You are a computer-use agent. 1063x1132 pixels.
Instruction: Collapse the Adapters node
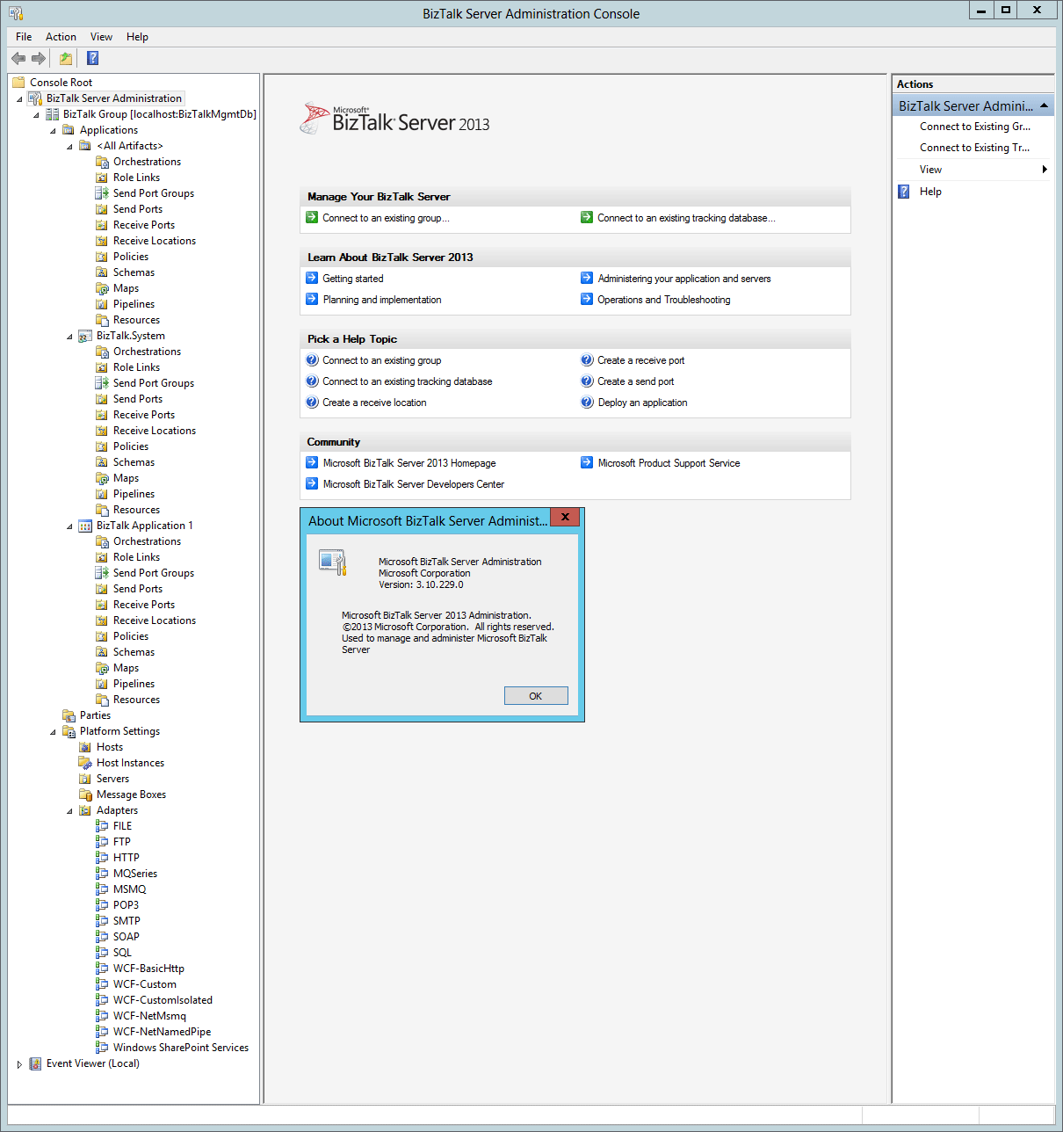(x=69, y=811)
